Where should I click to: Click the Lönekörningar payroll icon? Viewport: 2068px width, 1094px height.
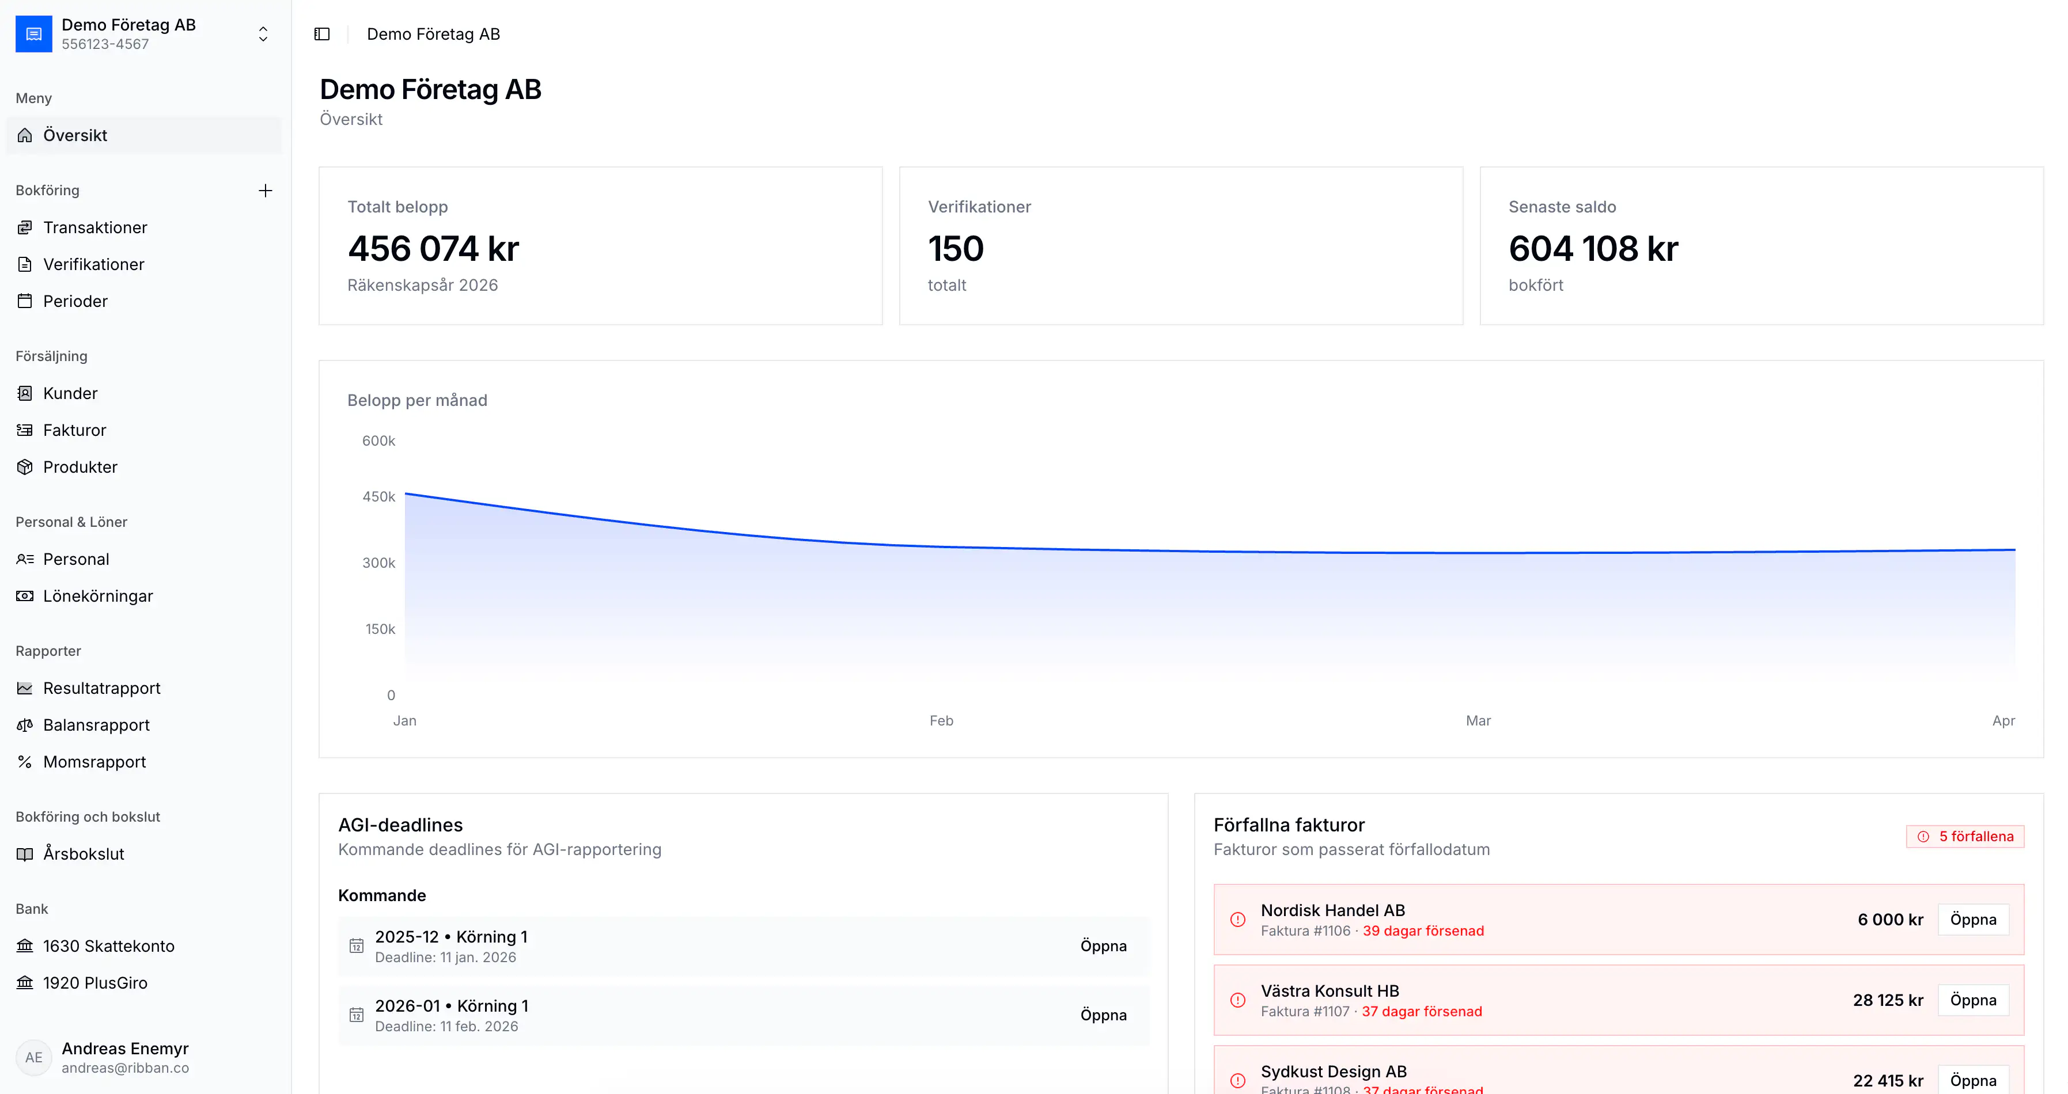[x=25, y=595]
